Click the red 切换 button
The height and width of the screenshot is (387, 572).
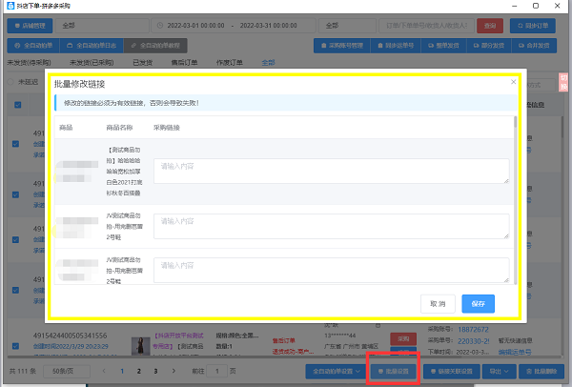tap(563, 82)
